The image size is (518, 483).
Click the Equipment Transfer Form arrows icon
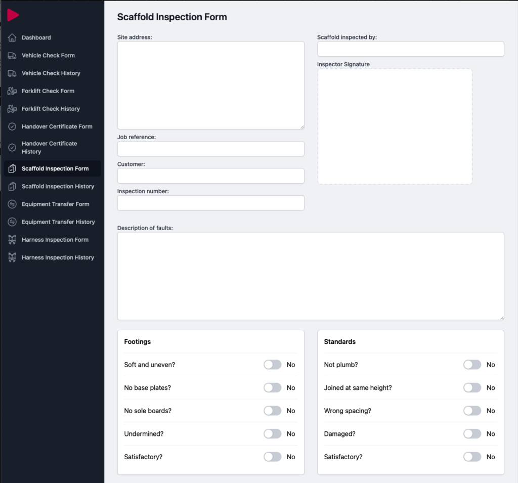pos(12,204)
